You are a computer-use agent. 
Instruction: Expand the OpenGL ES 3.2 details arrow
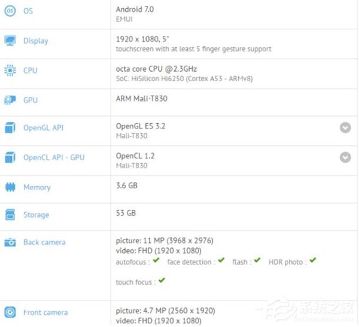345,127
